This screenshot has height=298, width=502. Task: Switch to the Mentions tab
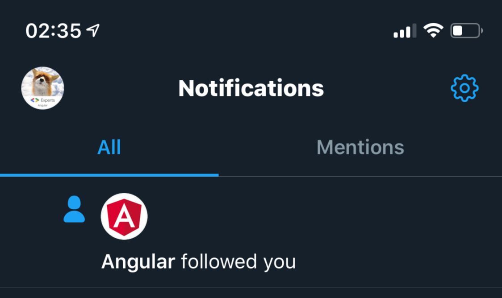[x=360, y=147]
